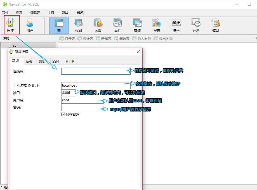This screenshot has height=190, width=257.
Task: Click the localhost host address field
Action: coord(96,85)
